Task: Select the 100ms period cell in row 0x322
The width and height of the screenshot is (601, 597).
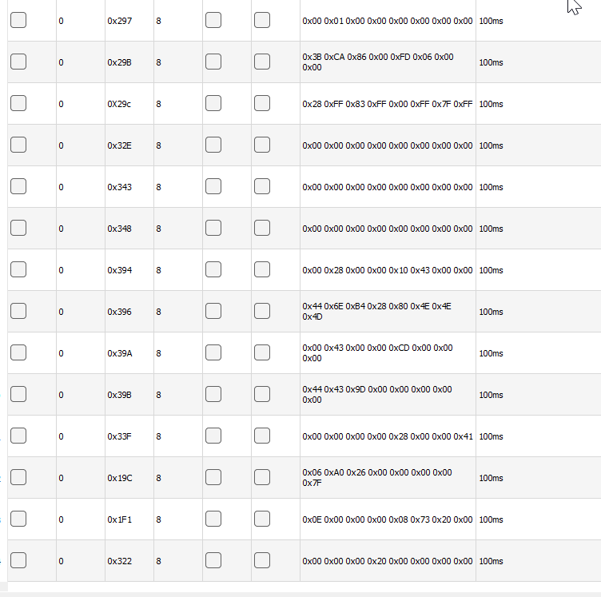Action: click(491, 561)
